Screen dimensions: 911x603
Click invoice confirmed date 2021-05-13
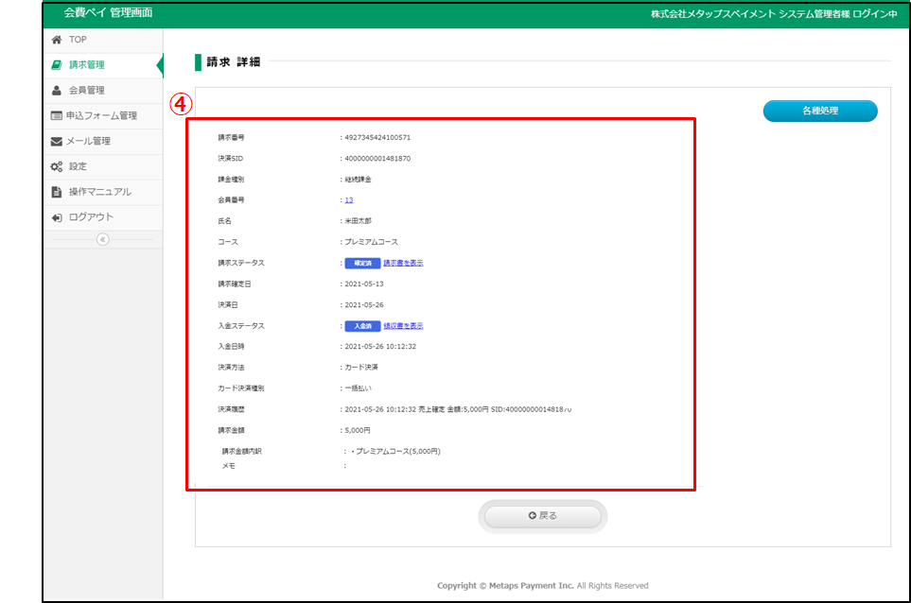364,284
